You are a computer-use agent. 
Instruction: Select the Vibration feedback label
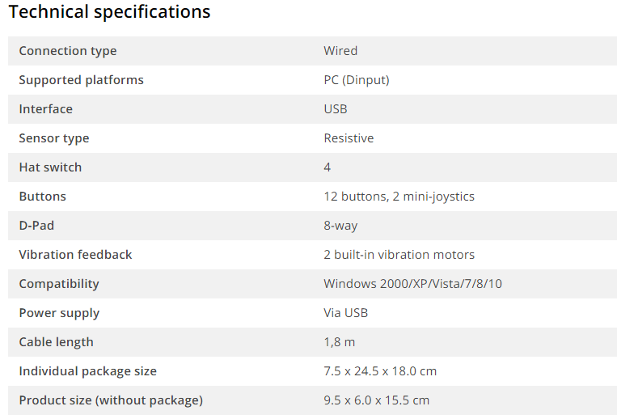[x=75, y=255]
